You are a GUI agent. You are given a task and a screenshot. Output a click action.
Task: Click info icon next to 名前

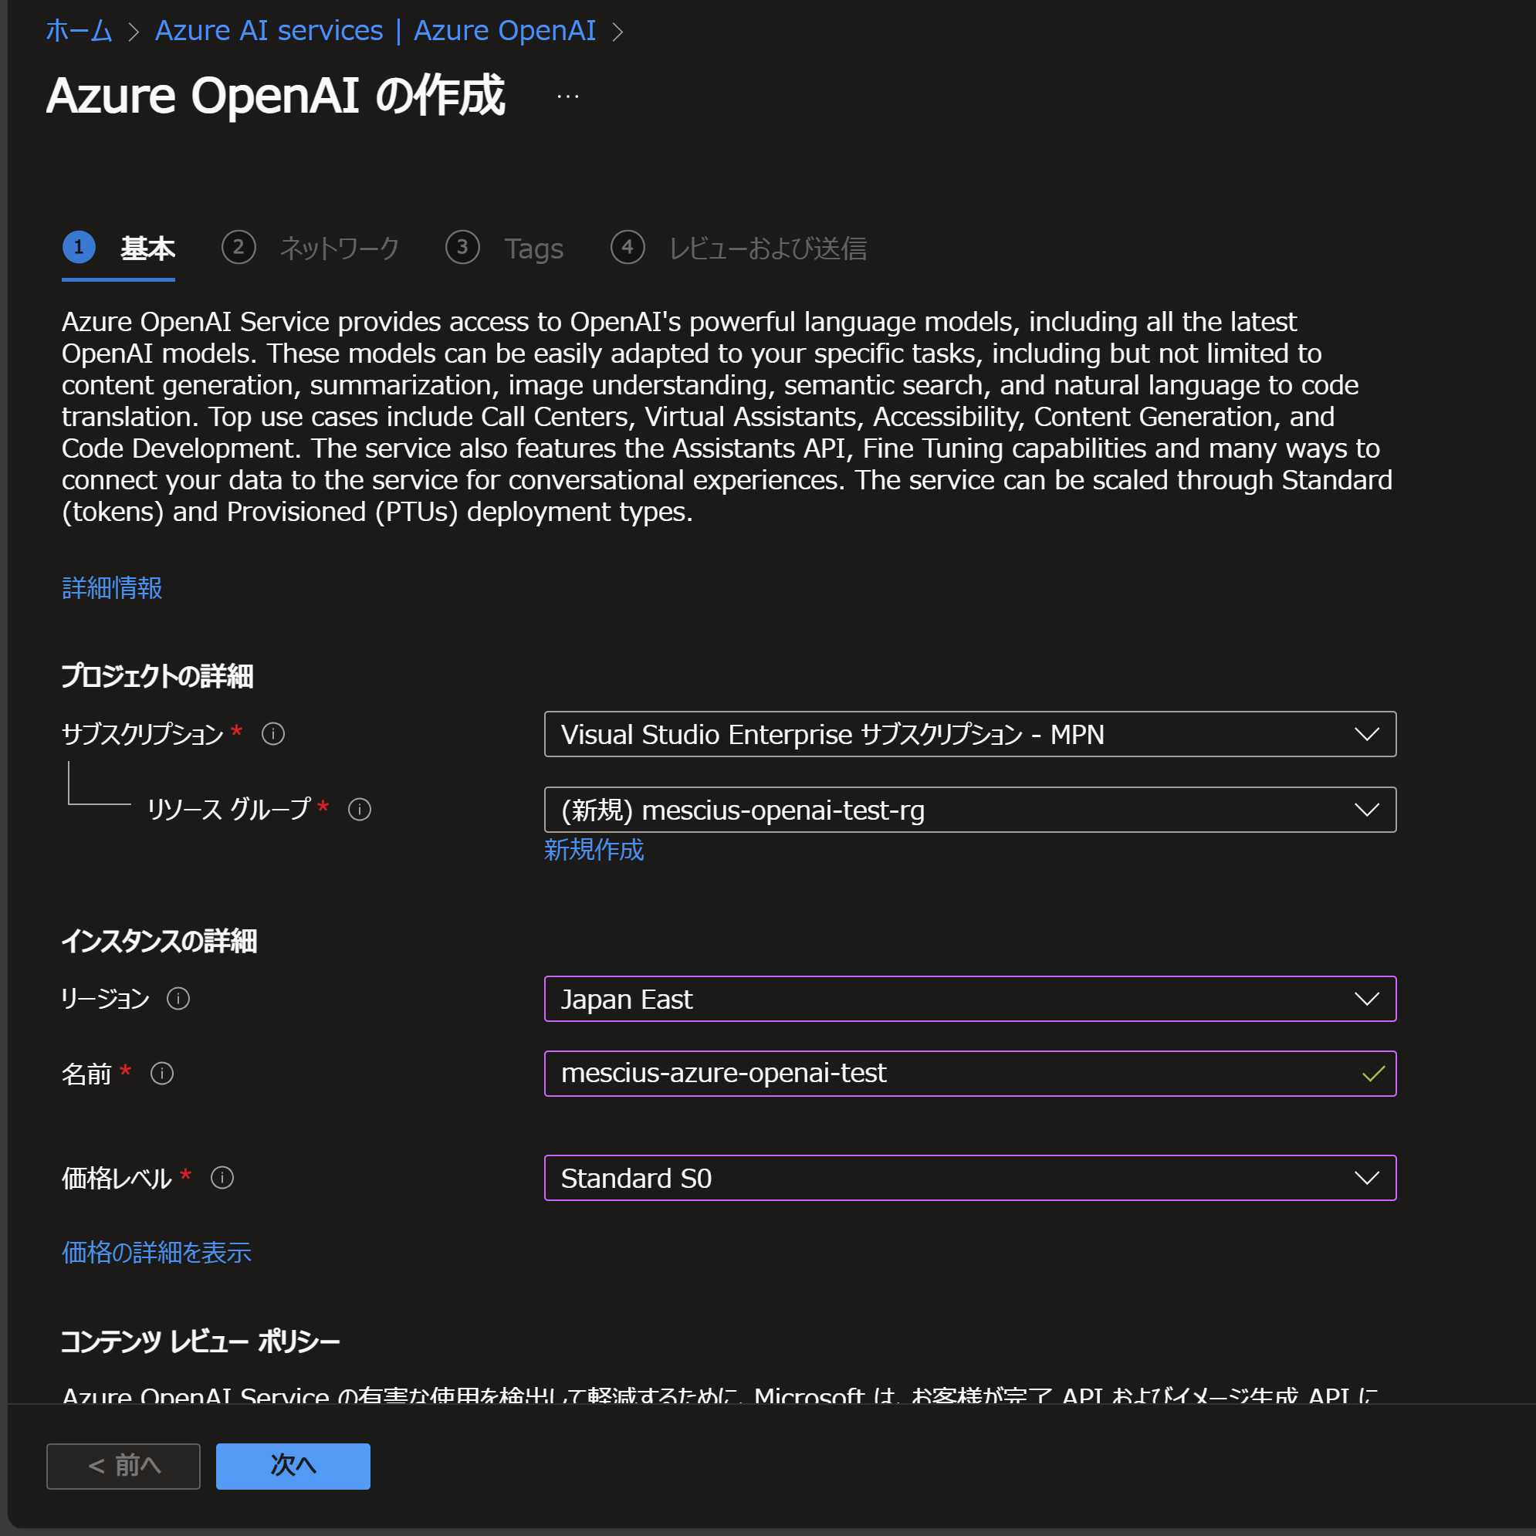[x=162, y=1074]
